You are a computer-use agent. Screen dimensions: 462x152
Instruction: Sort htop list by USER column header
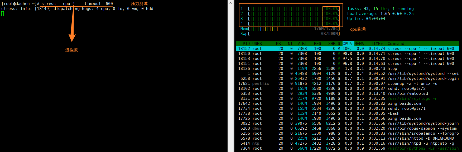tap(257, 44)
